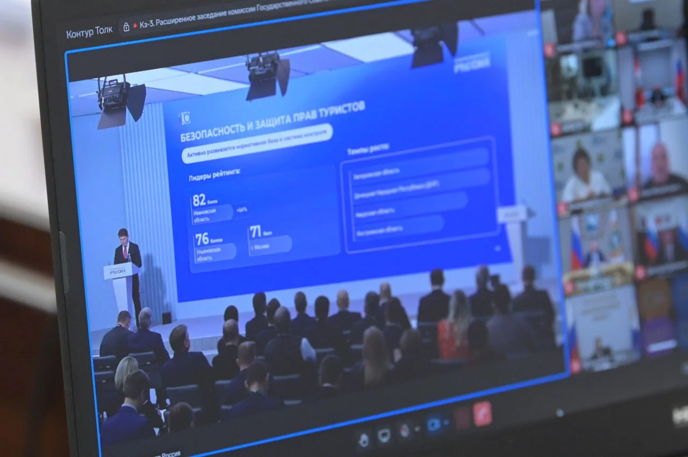Viewport: 688px width, 457px height.
Task: Click the red leave call button
Action: (x=482, y=414)
